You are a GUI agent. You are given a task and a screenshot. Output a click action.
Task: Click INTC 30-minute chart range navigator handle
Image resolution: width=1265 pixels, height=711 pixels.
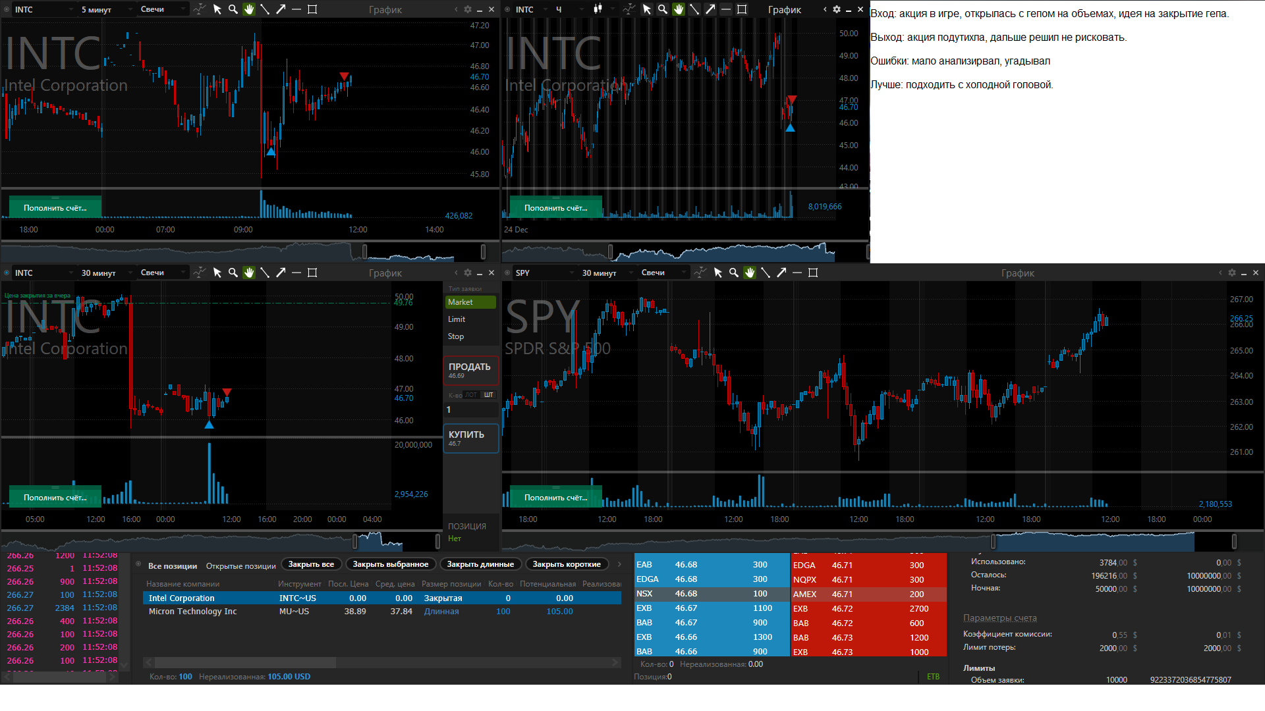[x=356, y=541]
